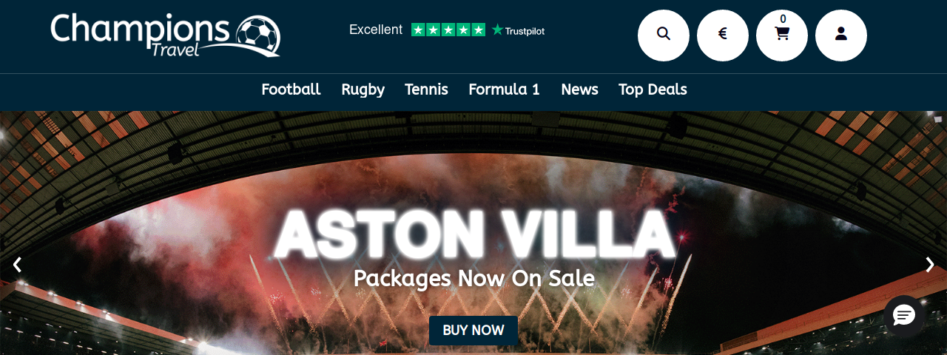The height and width of the screenshot is (355, 947).
Task: Click the Trustpilot star logo
Action: coord(518,30)
